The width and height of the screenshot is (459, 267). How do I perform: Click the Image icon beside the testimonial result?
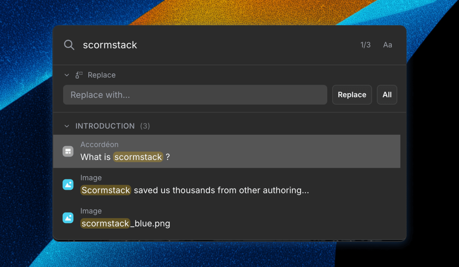point(68,185)
